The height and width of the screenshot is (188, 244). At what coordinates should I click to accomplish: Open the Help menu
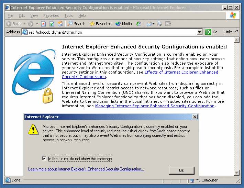pyautogui.click(x=82, y=15)
